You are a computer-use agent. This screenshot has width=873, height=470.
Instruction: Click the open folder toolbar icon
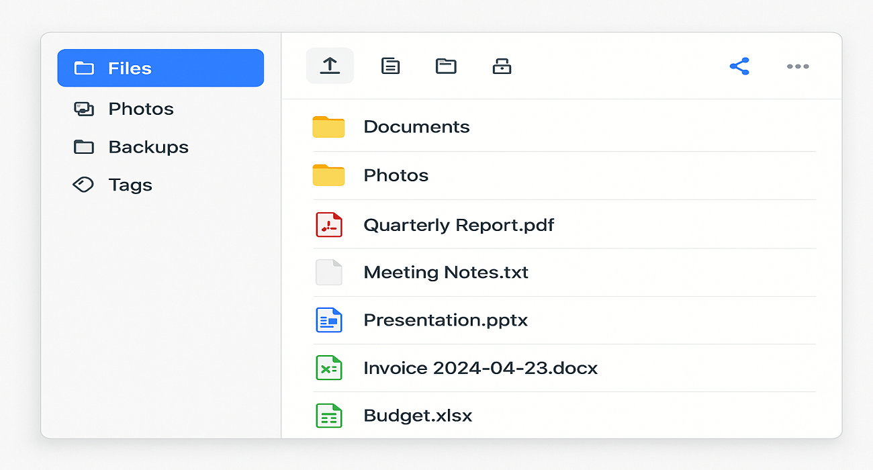[446, 66]
